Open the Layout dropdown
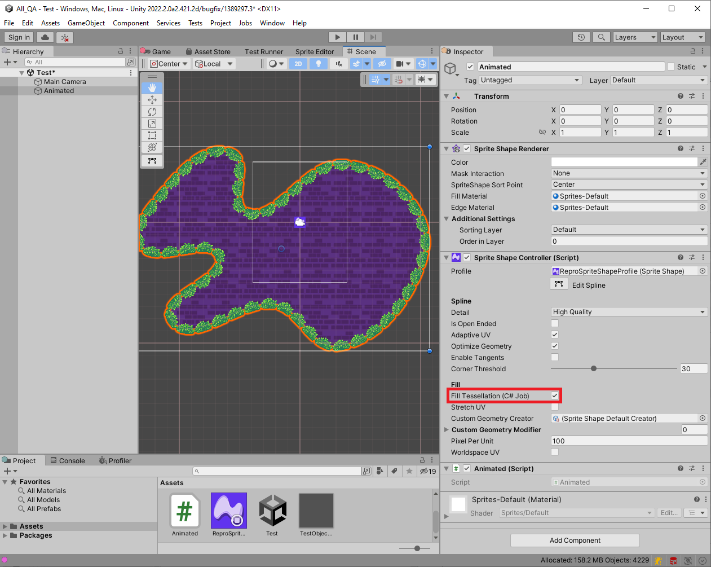The image size is (711, 567). (x=683, y=37)
